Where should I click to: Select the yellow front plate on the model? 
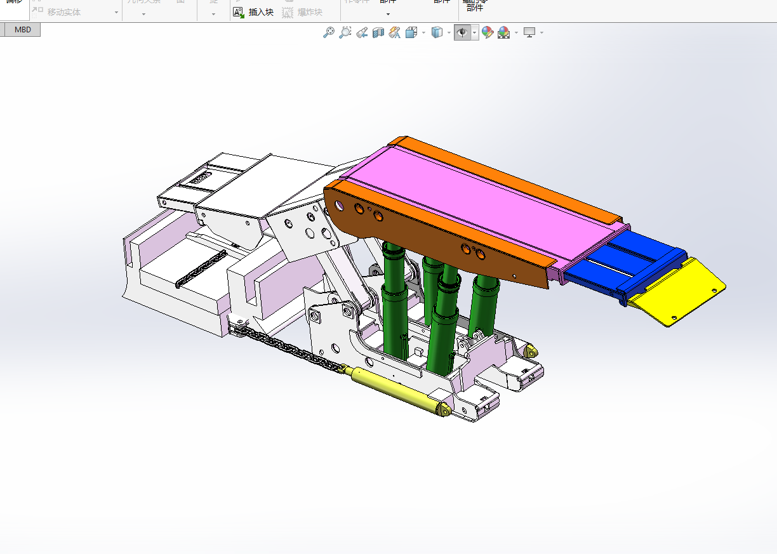(x=678, y=292)
